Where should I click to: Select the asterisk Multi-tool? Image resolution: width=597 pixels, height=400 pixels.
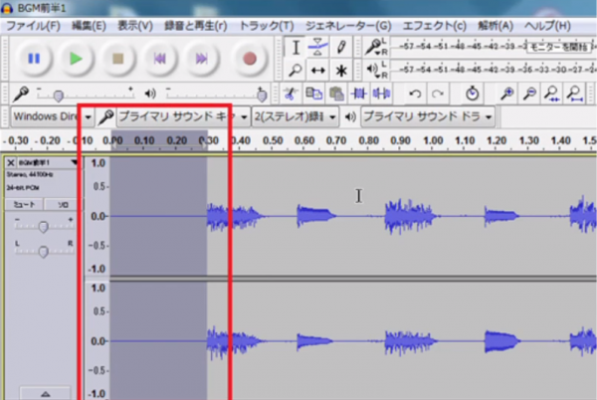click(x=341, y=71)
